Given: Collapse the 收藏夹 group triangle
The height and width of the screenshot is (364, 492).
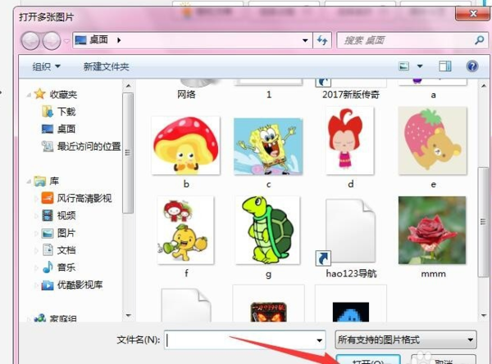Looking at the screenshot, I should [29, 95].
